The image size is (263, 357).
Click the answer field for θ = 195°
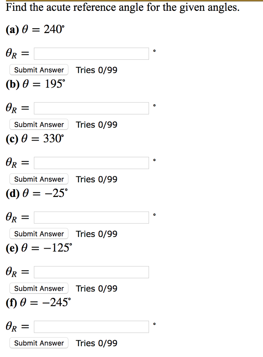click(91, 108)
